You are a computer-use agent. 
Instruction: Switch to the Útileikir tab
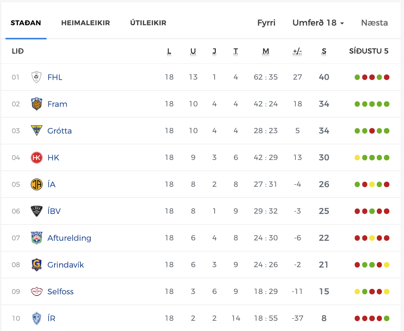148,23
